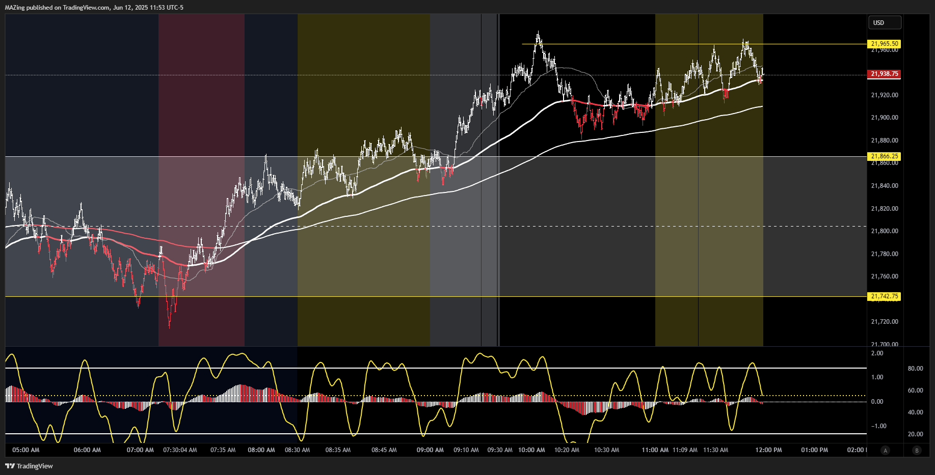Click the 08:30 AM time label
The height and width of the screenshot is (475, 935).
point(298,450)
